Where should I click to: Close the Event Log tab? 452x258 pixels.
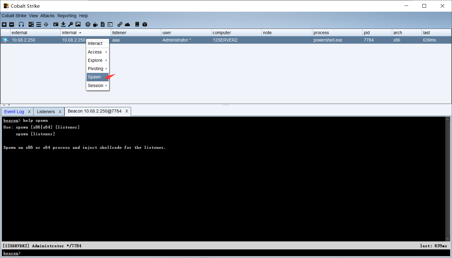pos(29,112)
